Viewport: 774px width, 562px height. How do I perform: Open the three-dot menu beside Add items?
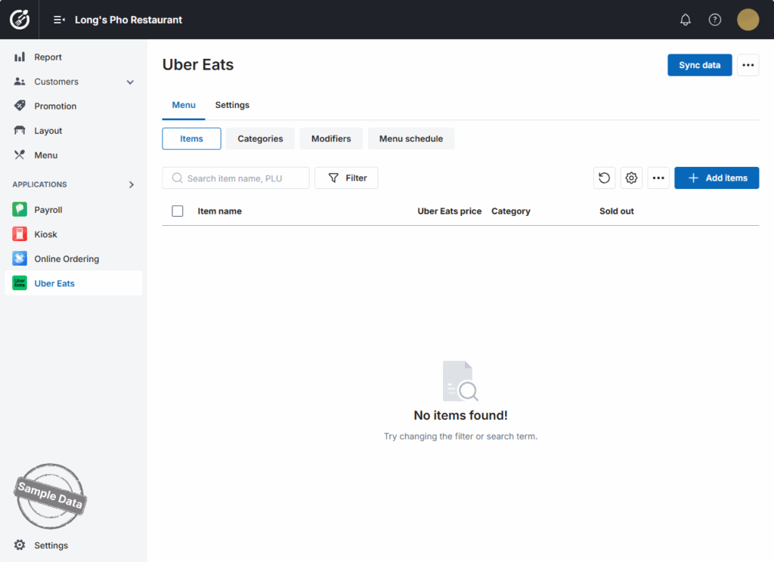(658, 178)
